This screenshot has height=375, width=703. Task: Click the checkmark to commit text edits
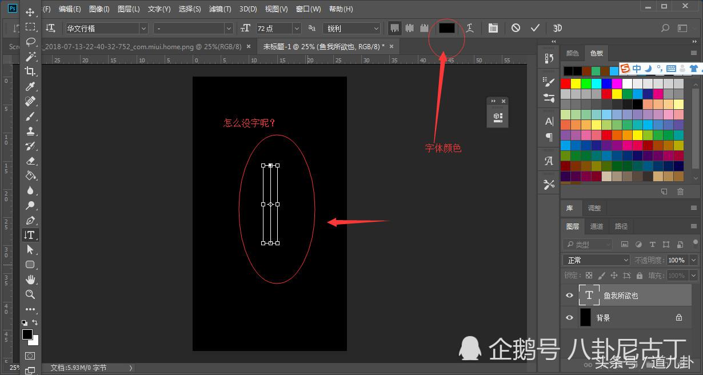tap(534, 27)
